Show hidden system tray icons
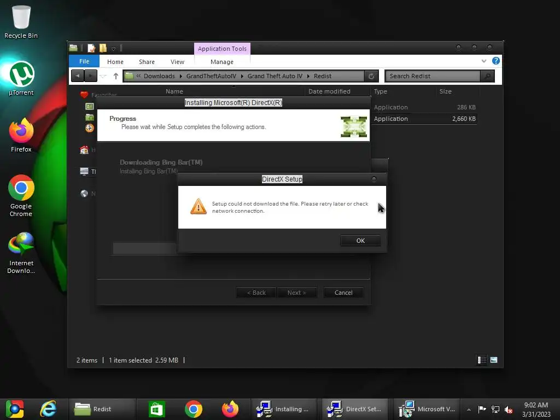Viewport: 560px width, 420px height. (469, 410)
